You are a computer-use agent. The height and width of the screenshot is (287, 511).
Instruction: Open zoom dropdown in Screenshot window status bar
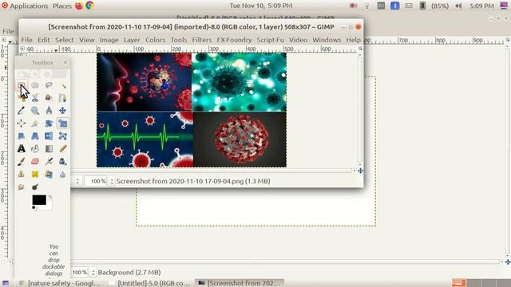click(112, 181)
